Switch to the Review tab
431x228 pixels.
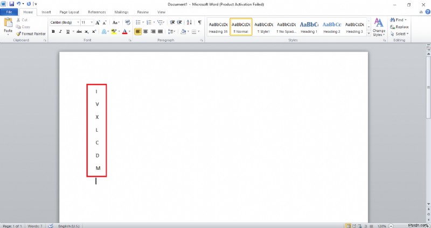(143, 12)
